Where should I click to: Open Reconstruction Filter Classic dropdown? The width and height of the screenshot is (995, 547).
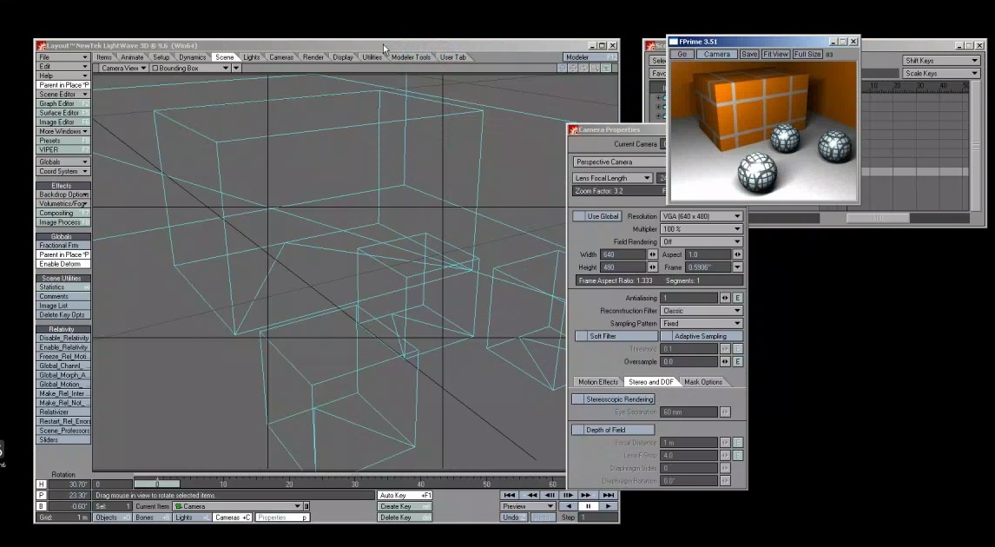pos(702,311)
